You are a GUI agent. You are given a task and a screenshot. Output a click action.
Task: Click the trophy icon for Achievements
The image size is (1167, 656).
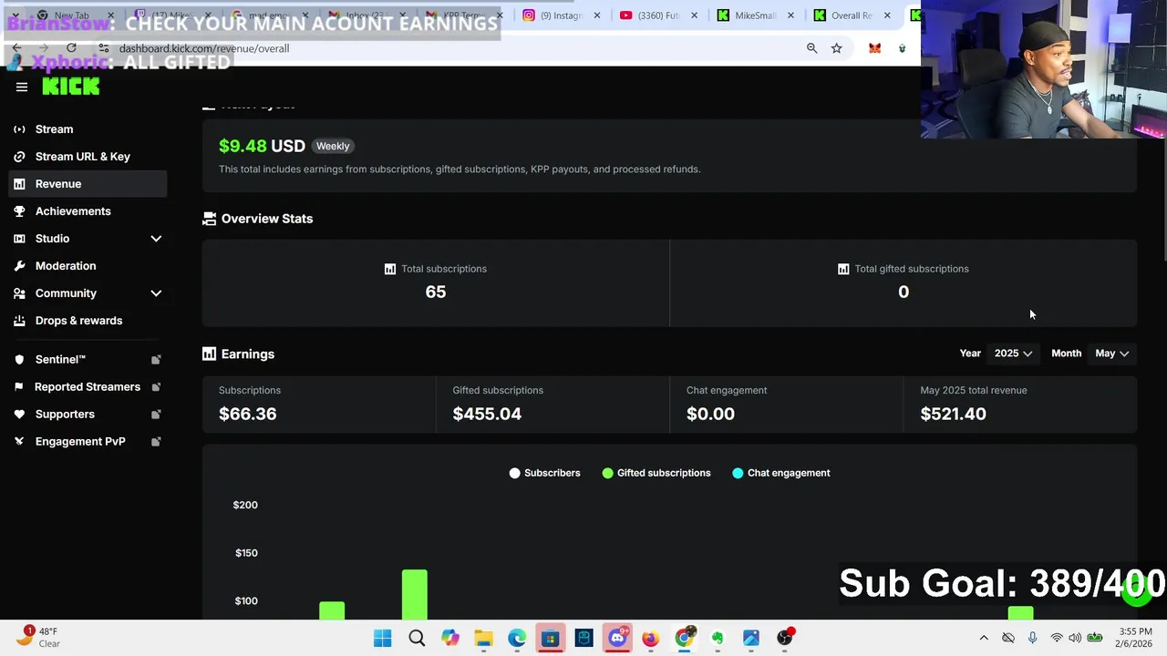click(x=19, y=211)
